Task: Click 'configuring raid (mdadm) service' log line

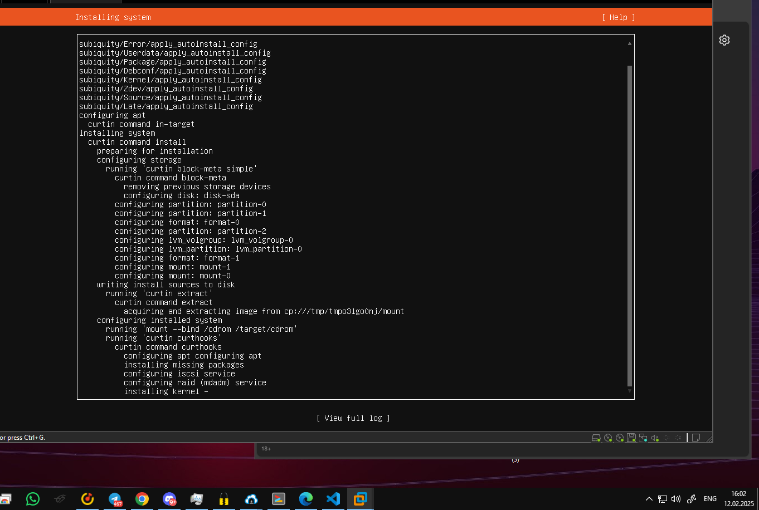Action: click(x=195, y=382)
